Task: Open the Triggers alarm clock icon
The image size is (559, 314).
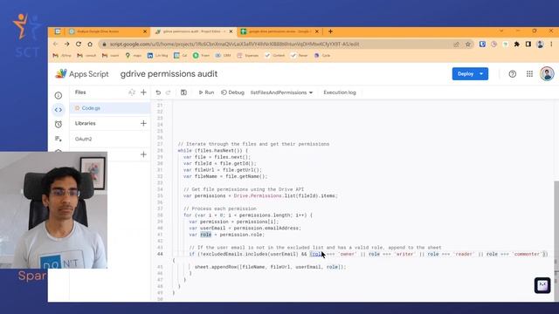Action: 59,124
